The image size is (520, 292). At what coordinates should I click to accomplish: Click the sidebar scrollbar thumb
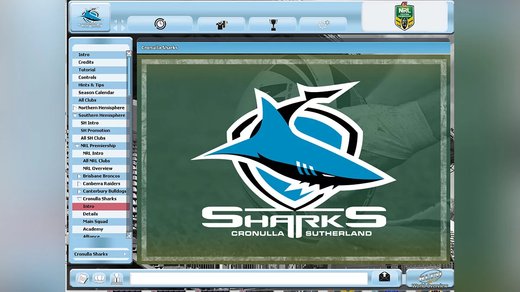[129, 76]
